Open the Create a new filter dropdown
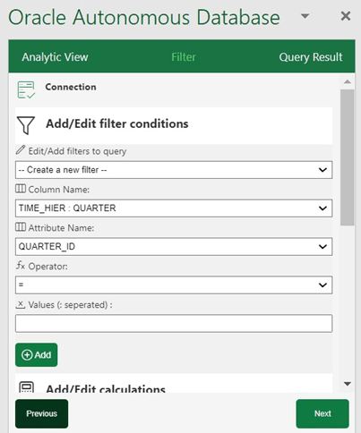361x433 pixels. pyautogui.click(x=174, y=170)
